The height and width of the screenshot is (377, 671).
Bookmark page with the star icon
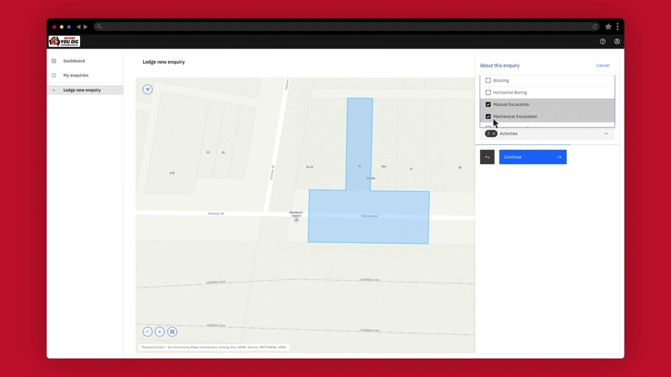tap(608, 27)
